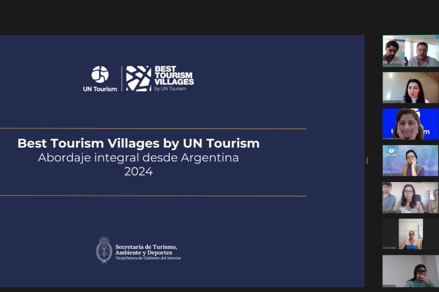
Task: Click the "2024" year text on slide
Action: [138, 172]
